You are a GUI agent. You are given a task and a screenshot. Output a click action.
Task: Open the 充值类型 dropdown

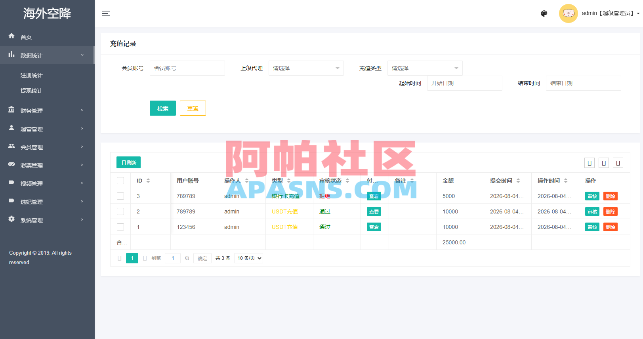425,68
